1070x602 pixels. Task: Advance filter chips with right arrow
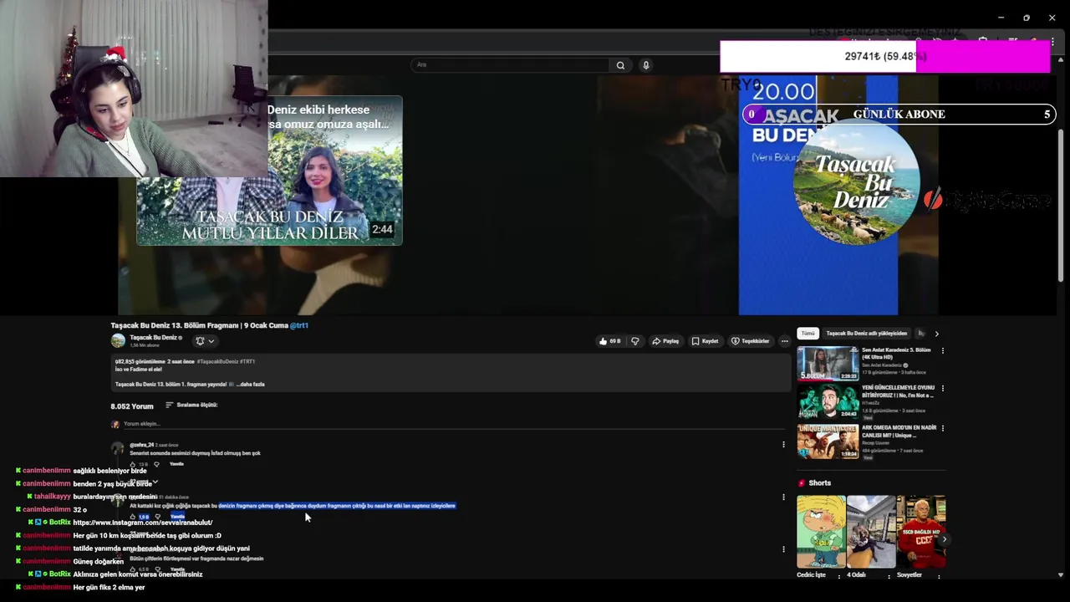(x=936, y=334)
